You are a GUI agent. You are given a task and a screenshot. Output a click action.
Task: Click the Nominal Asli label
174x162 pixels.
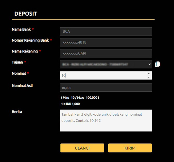[22, 86]
